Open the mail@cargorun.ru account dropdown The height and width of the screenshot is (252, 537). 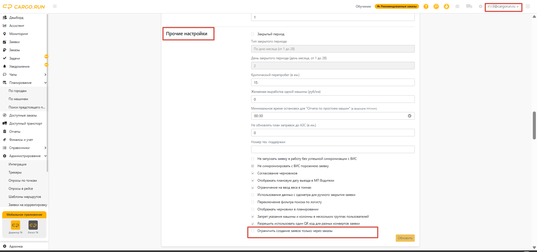pos(503,6)
